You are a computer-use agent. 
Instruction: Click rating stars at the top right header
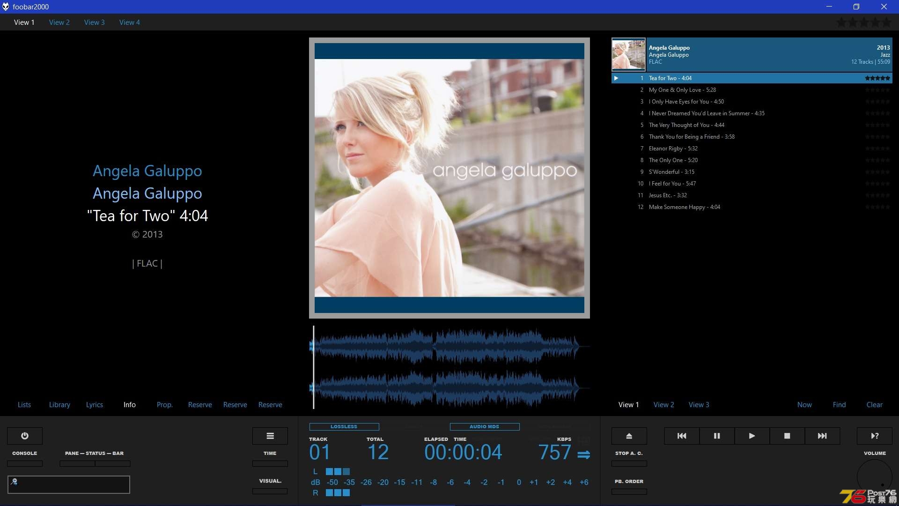coord(864,22)
